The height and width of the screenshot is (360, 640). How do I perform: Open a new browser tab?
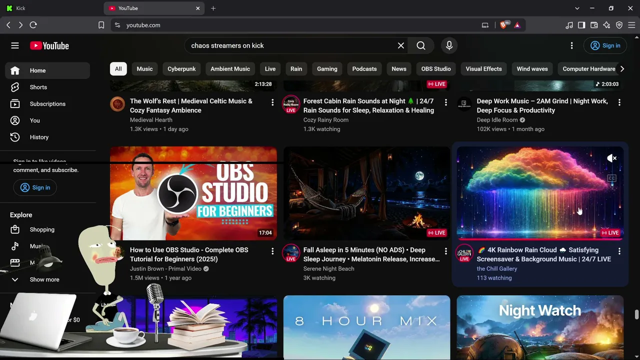(x=213, y=8)
